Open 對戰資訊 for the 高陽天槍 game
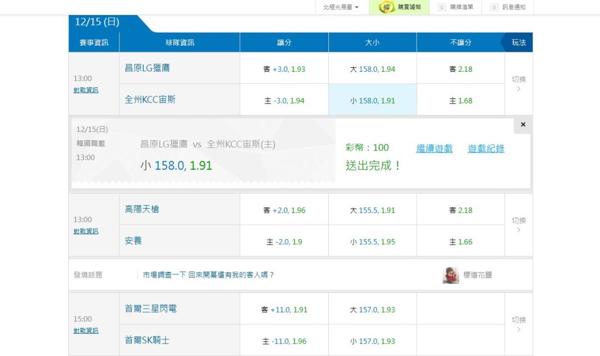 [x=86, y=231]
